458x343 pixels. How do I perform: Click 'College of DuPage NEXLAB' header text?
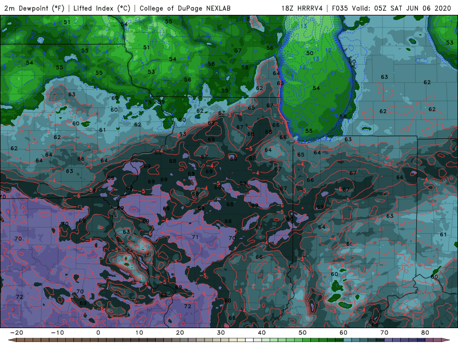click(x=185, y=8)
